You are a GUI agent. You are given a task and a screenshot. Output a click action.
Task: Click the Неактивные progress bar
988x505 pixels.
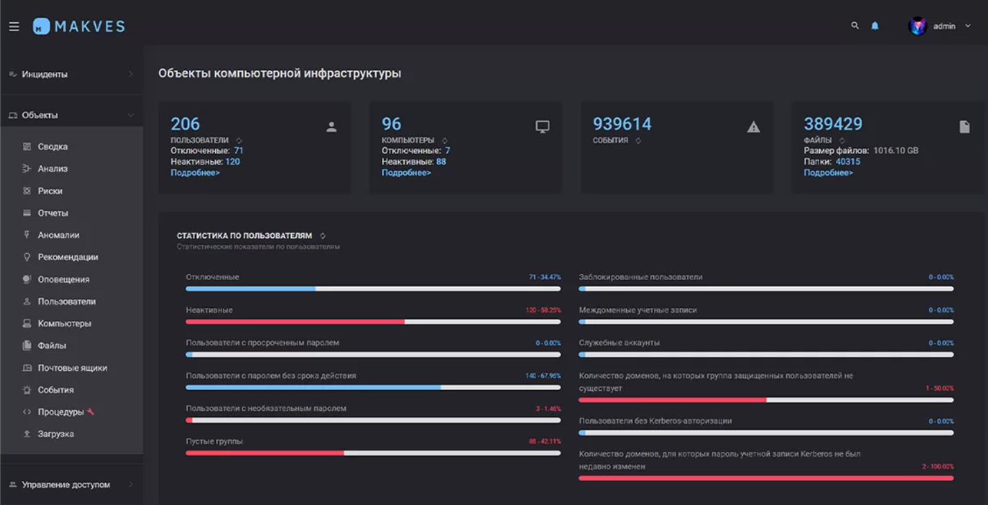[x=373, y=322]
